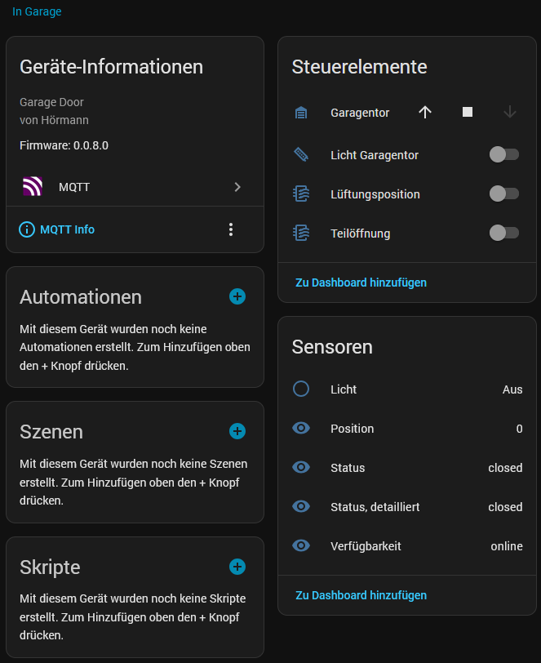Open the garage door with up arrow
Viewport: 541px width, 663px height.
425,113
